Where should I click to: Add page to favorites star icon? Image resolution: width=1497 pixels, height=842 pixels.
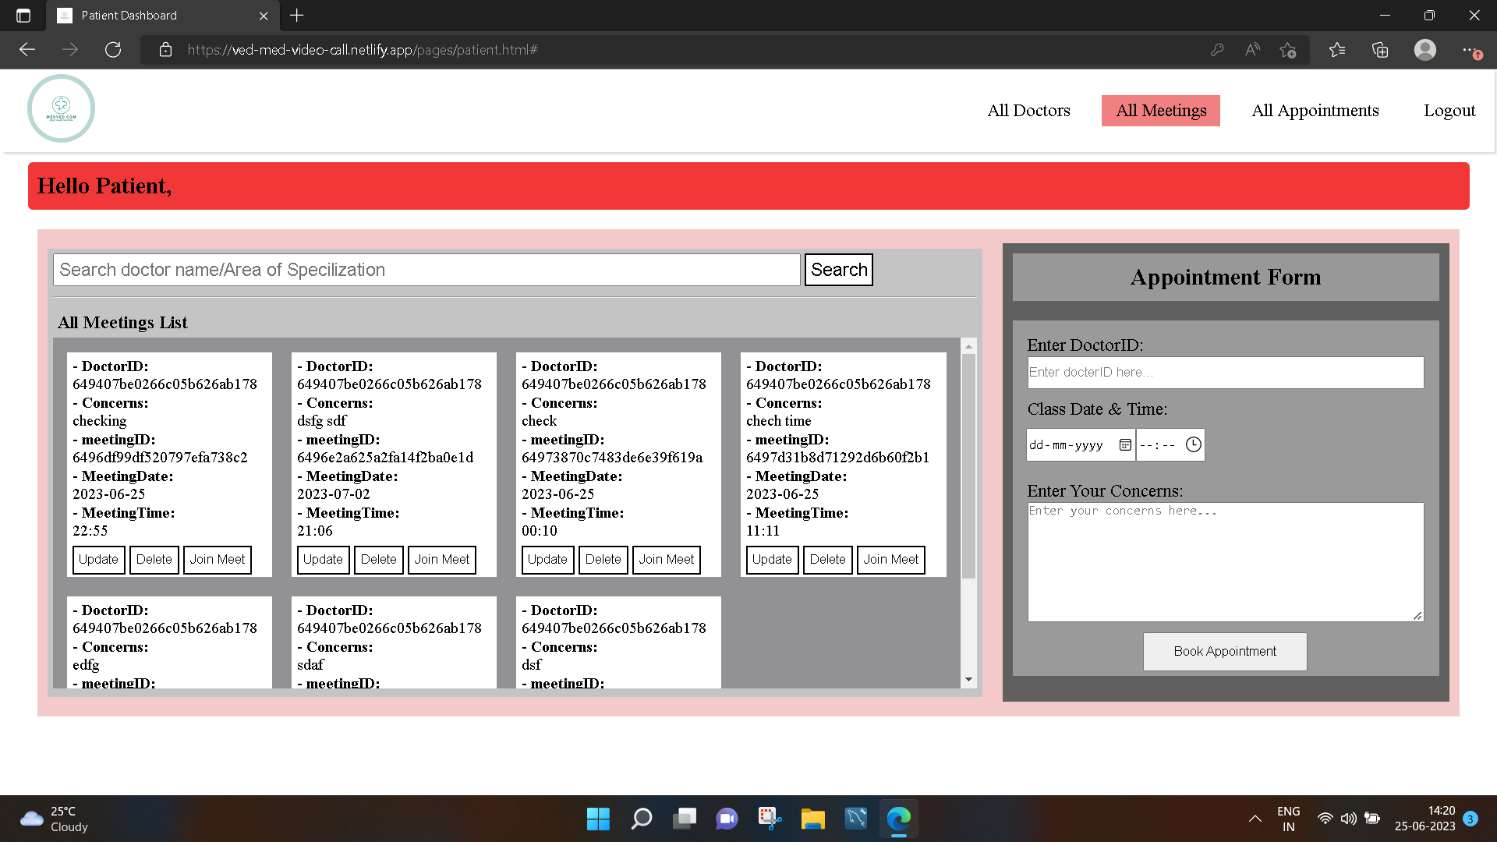(1287, 50)
